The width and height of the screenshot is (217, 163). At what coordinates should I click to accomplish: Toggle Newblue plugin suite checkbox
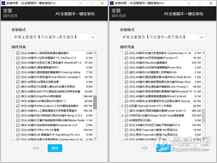pyautogui.click(x=126, y=63)
